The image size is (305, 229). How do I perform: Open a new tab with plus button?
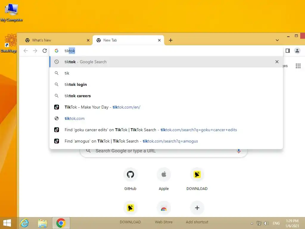171,40
